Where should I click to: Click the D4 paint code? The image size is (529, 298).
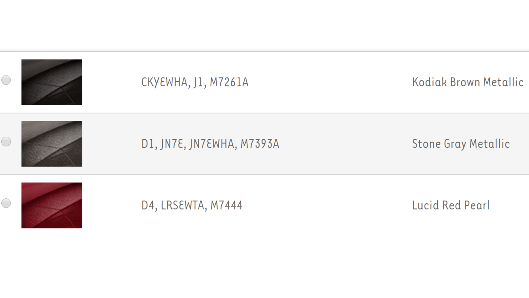coord(148,205)
